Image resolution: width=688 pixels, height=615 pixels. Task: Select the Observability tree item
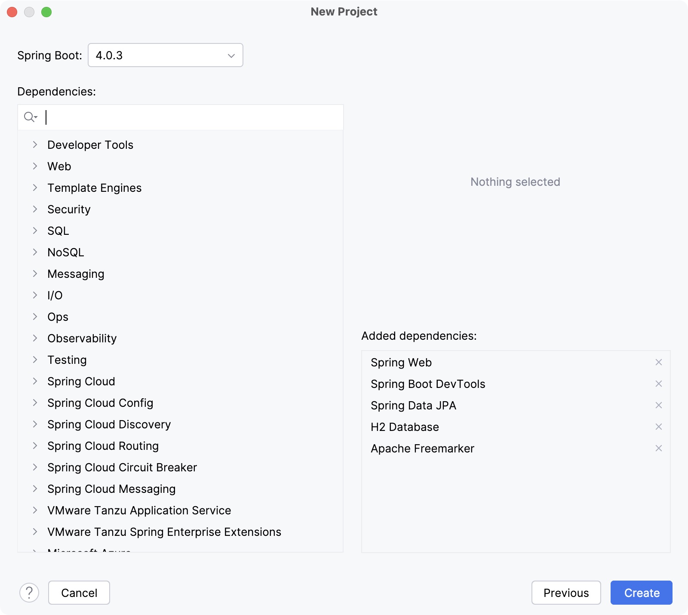coord(82,338)
